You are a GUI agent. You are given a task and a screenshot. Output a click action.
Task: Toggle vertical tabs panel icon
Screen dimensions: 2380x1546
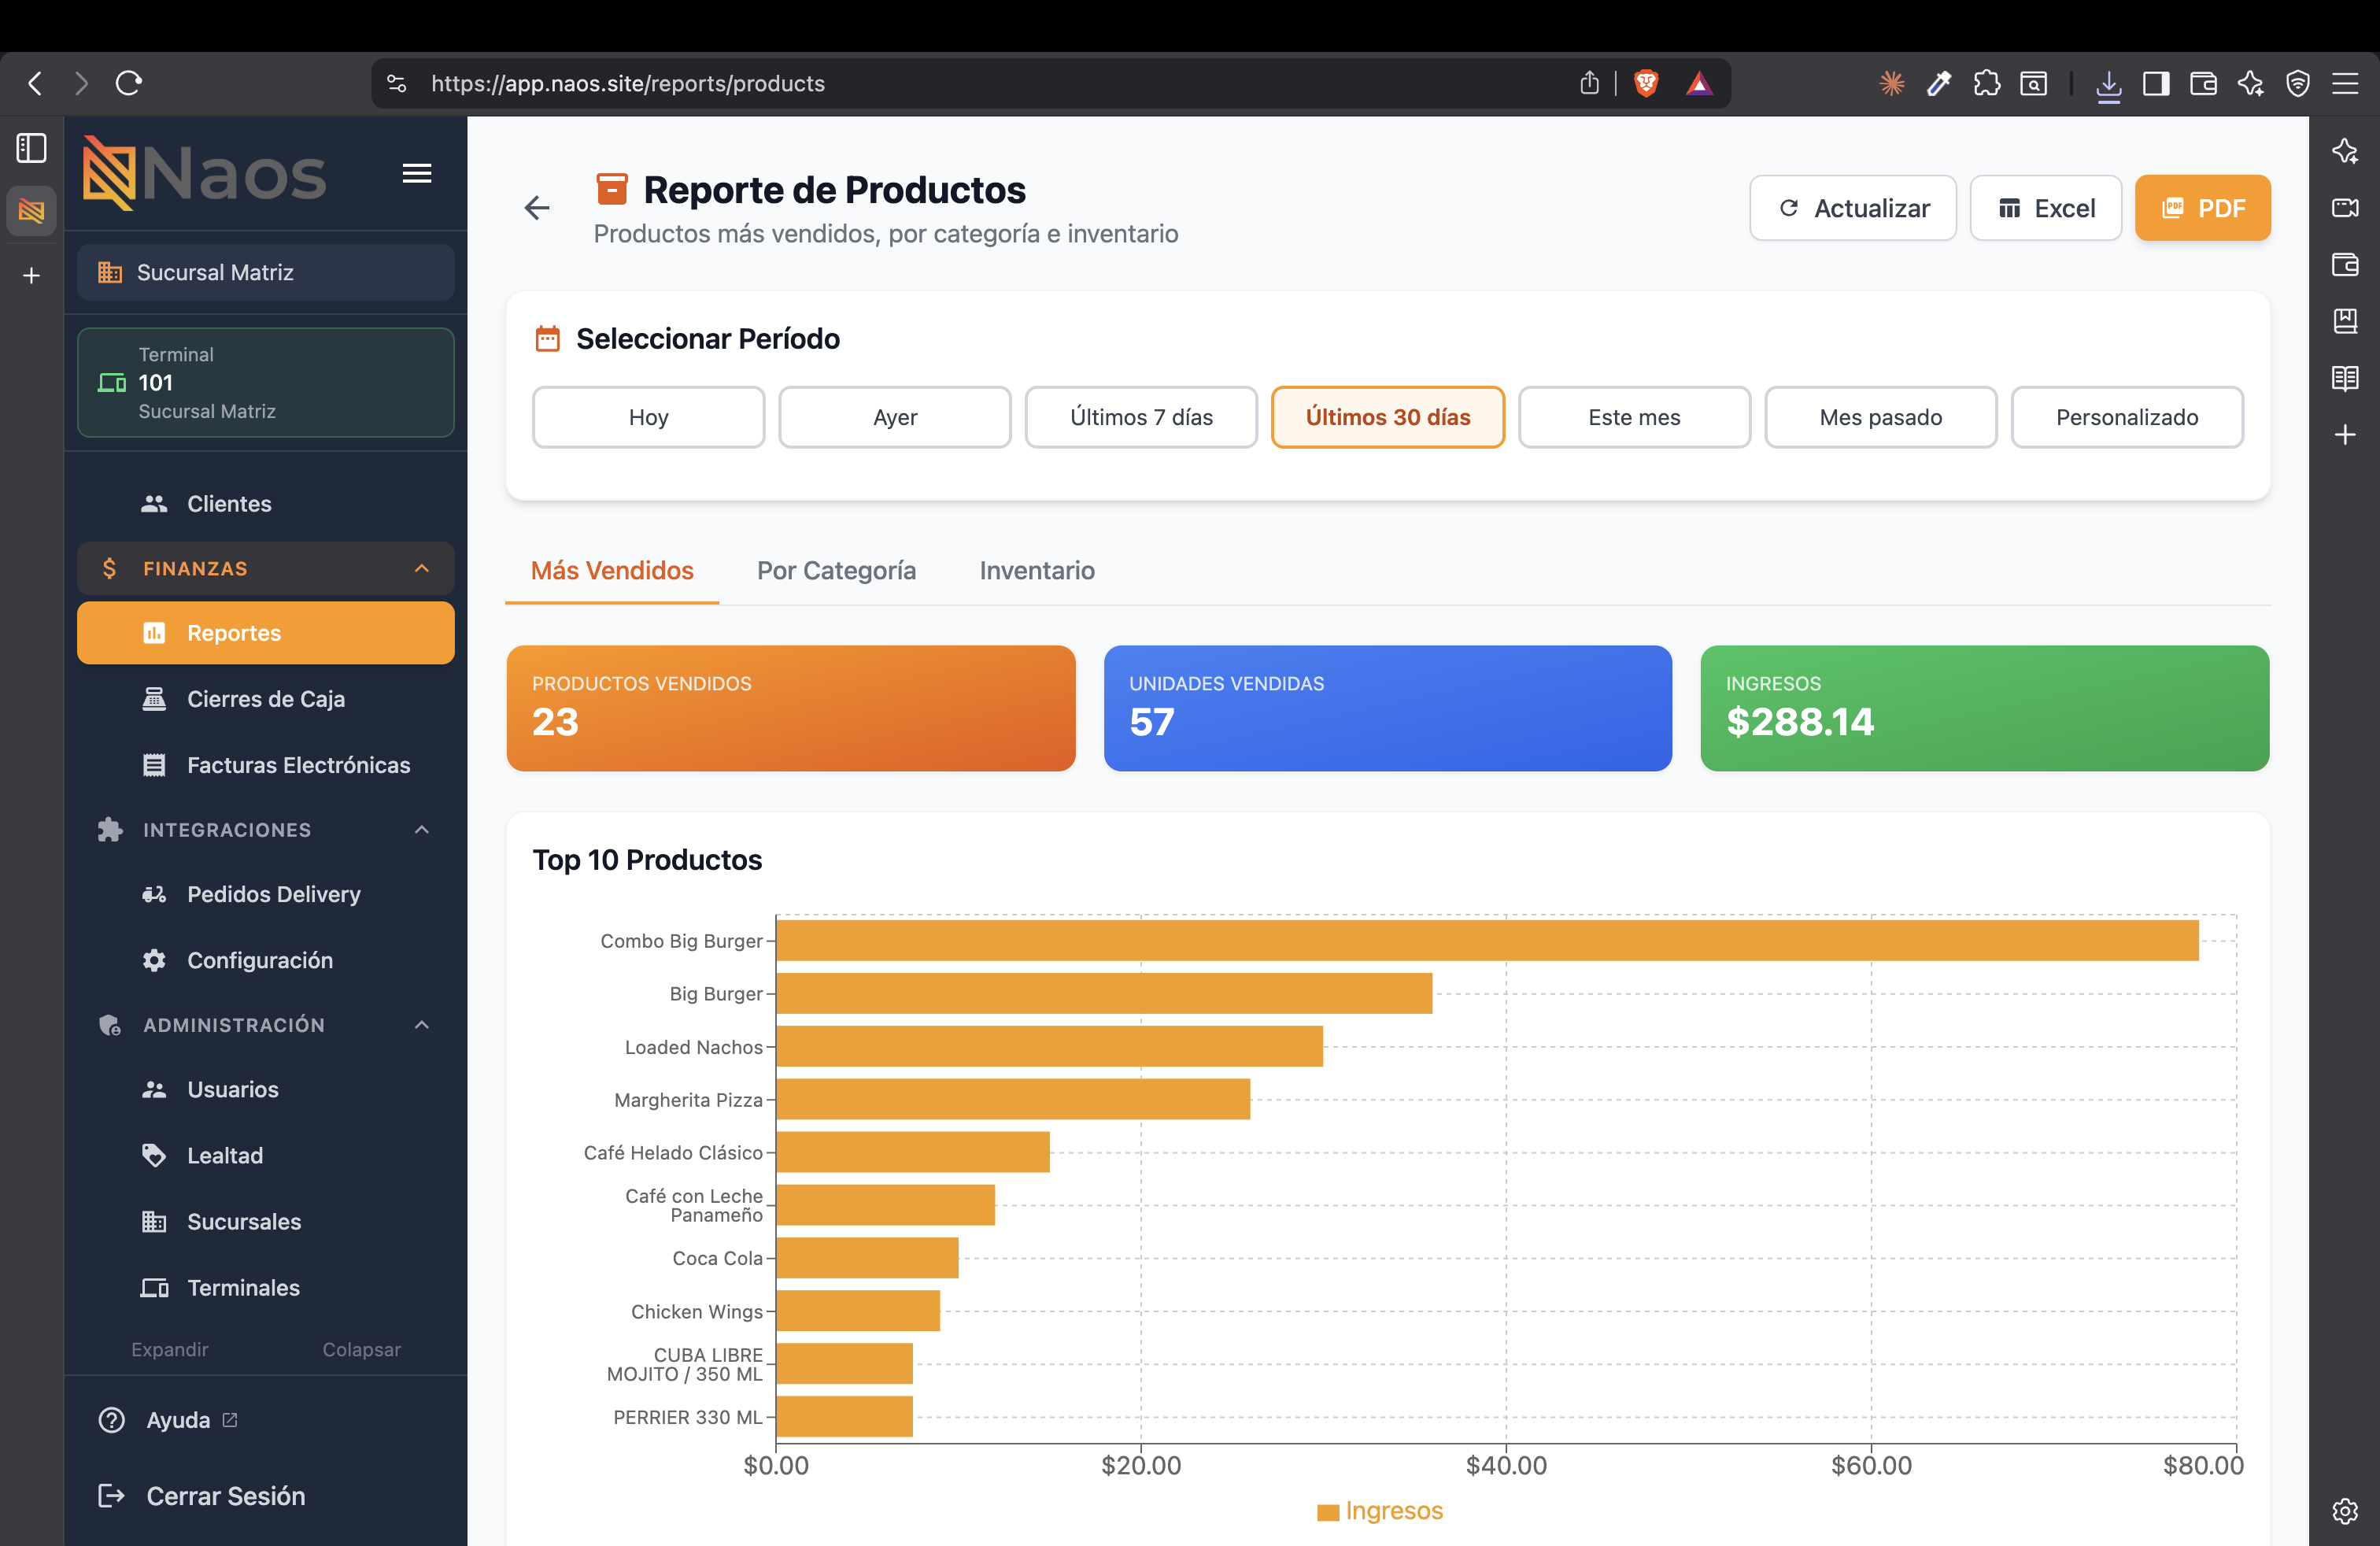(32, 148)
